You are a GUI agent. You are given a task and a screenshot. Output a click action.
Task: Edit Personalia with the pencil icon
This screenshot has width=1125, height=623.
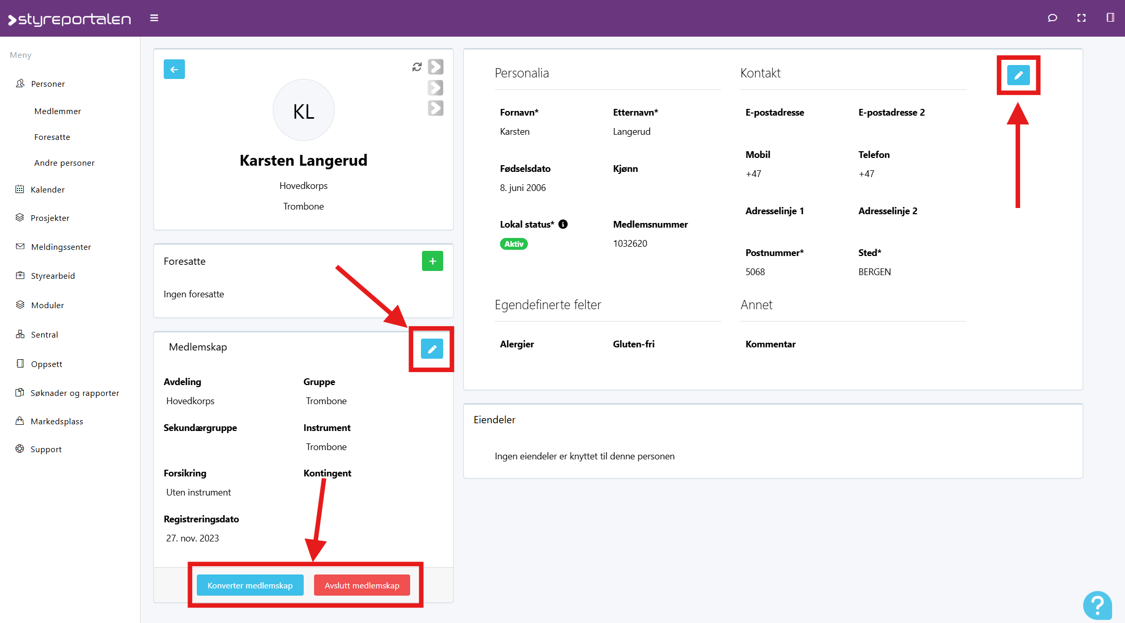tap(1018, 75)
